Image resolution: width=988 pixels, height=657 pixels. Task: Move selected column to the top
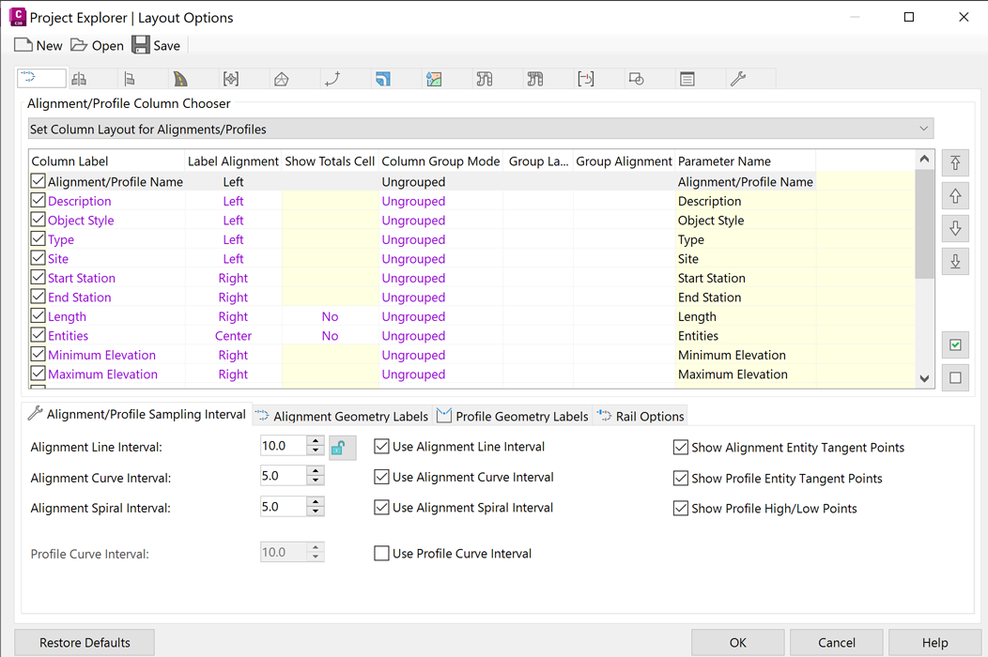(955, 163)
